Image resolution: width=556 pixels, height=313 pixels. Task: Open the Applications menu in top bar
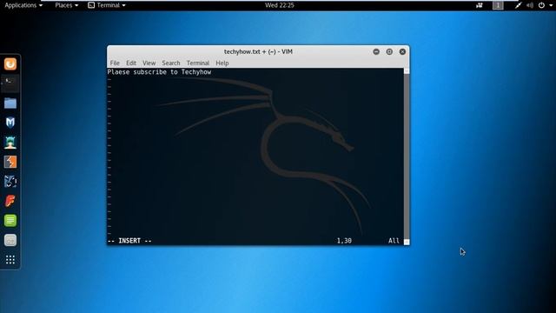click(23, 5)
